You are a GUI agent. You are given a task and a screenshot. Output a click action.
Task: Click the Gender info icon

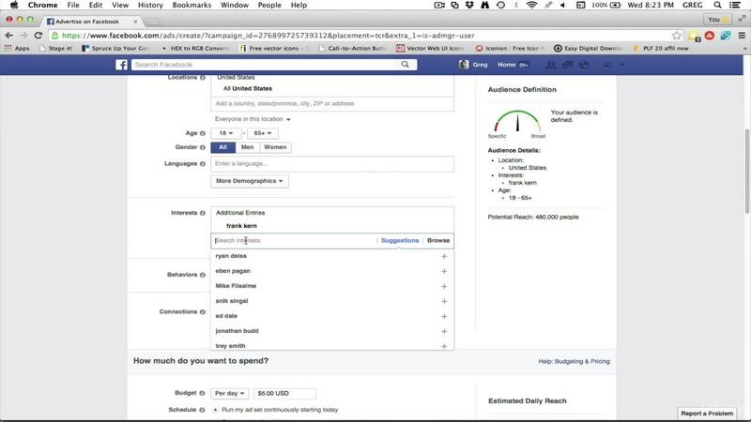203,147
